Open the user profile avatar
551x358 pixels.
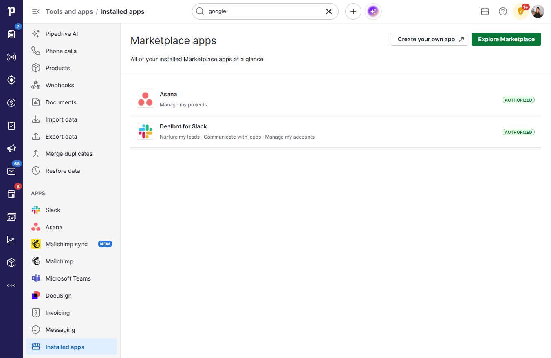click(x=538, y=11)
